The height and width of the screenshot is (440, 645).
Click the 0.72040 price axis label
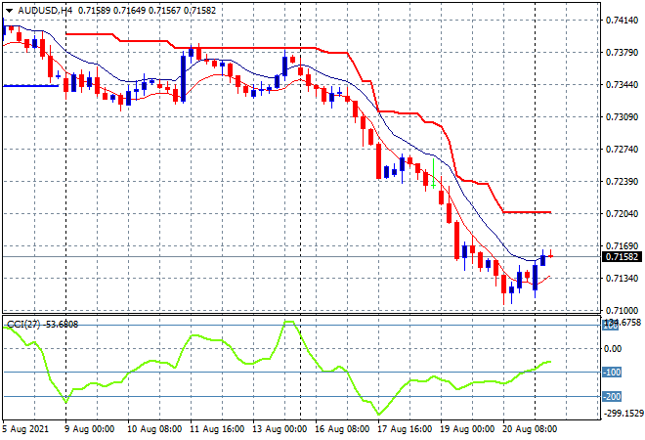coord(622,213)
